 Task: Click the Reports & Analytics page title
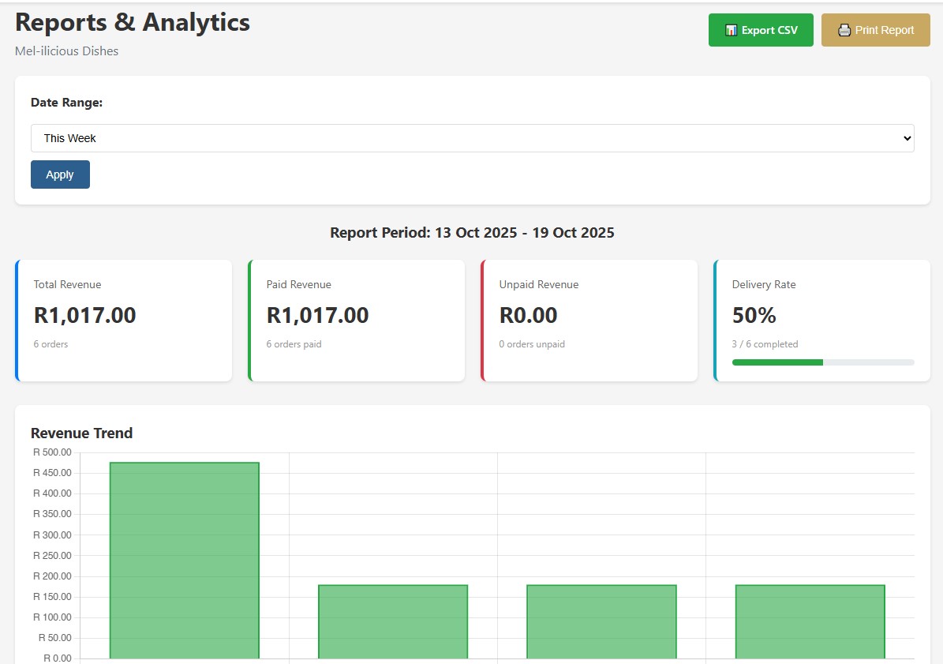pyautogui.click(x=131, y=21)
